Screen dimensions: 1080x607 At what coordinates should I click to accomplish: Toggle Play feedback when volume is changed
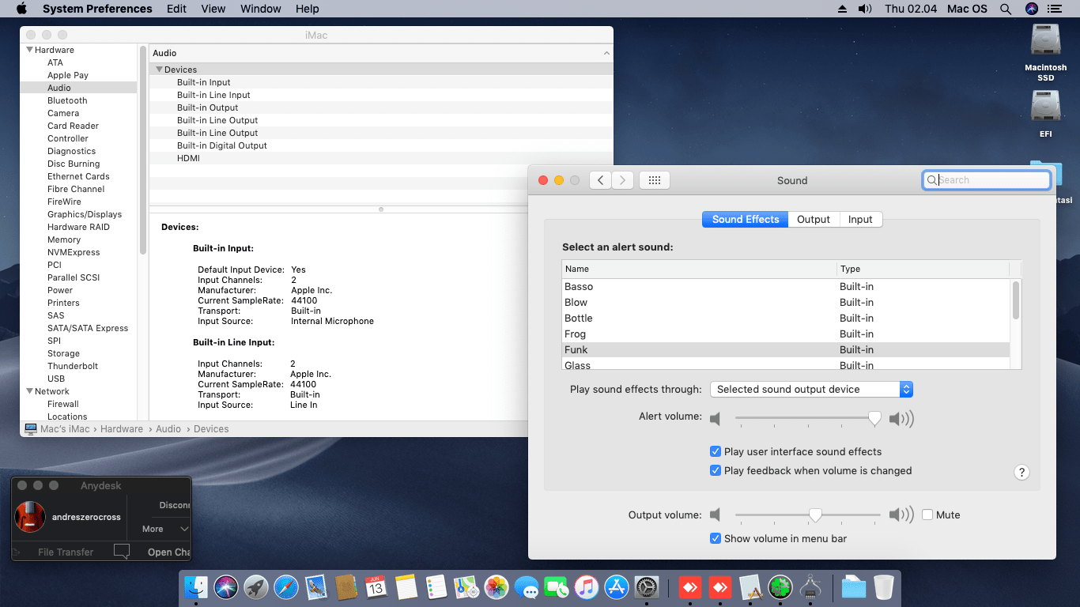(x=716, y=470)
